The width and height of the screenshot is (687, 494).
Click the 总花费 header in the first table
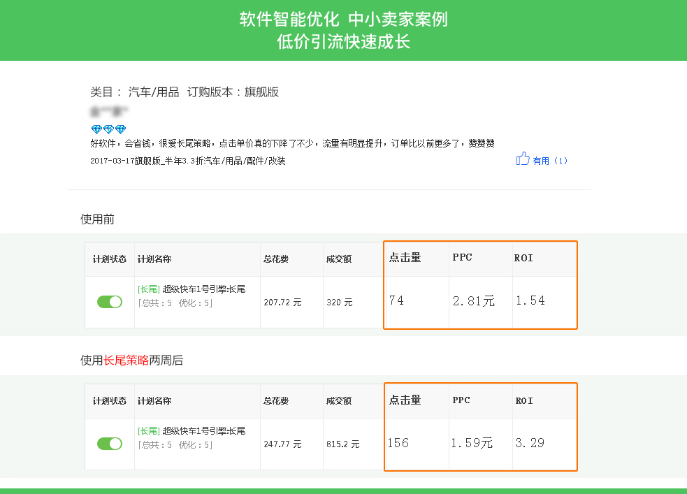coord(276,259)
